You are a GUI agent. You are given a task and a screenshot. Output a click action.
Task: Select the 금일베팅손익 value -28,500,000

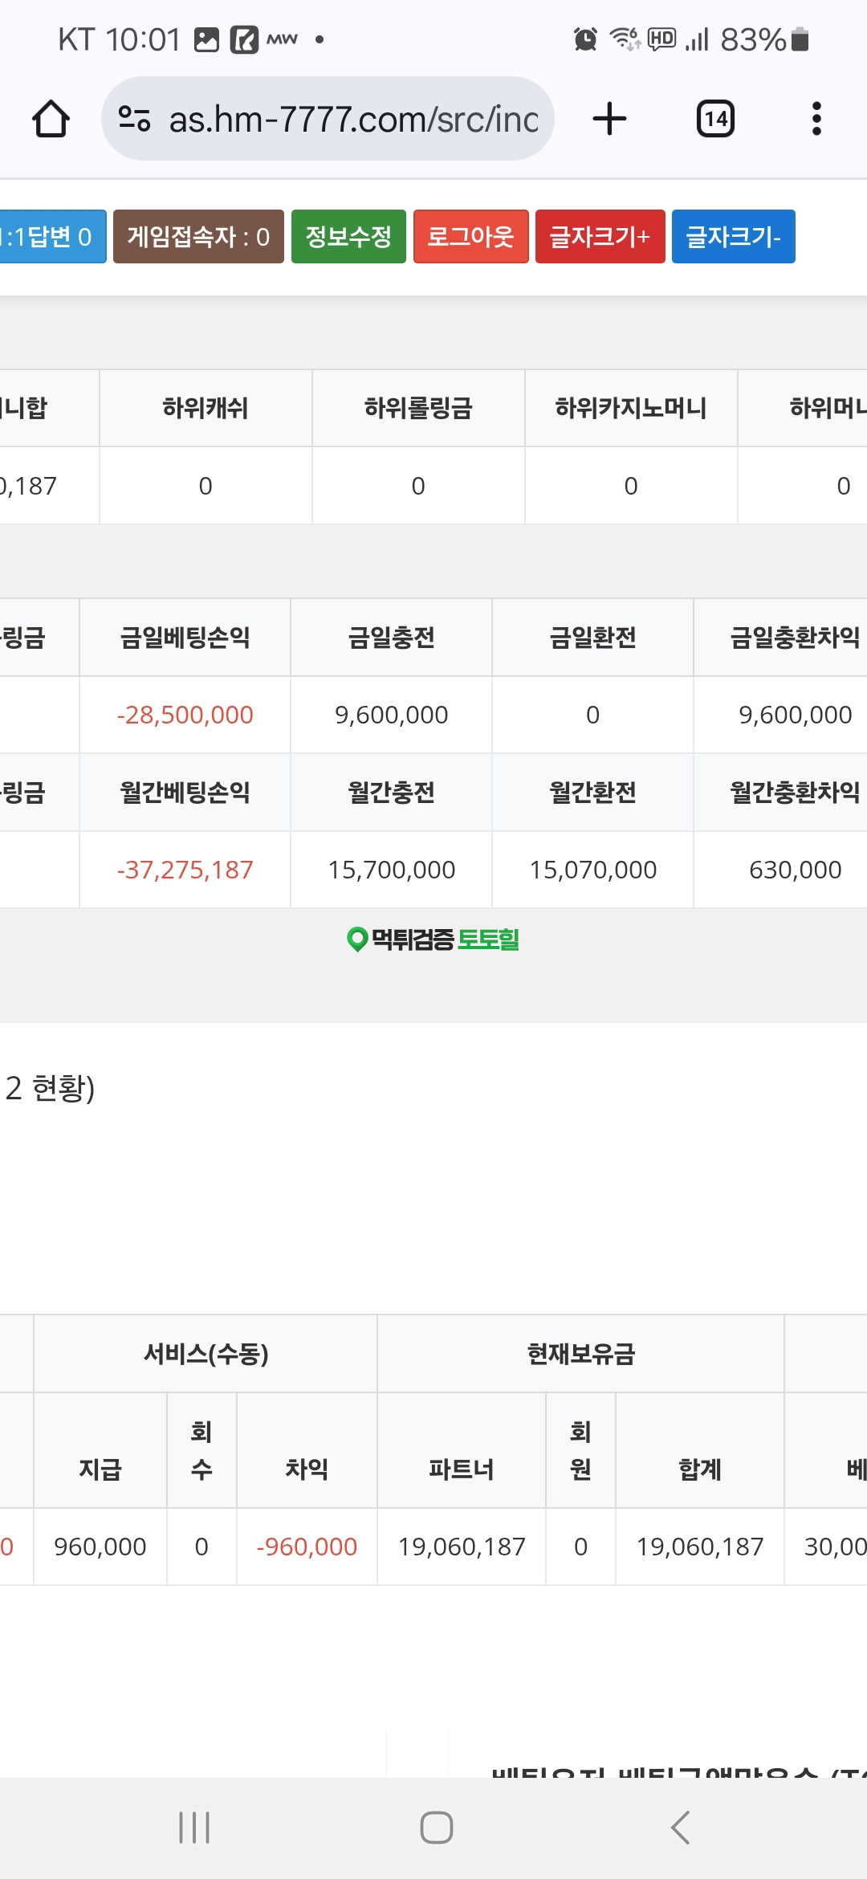point(185,715)
